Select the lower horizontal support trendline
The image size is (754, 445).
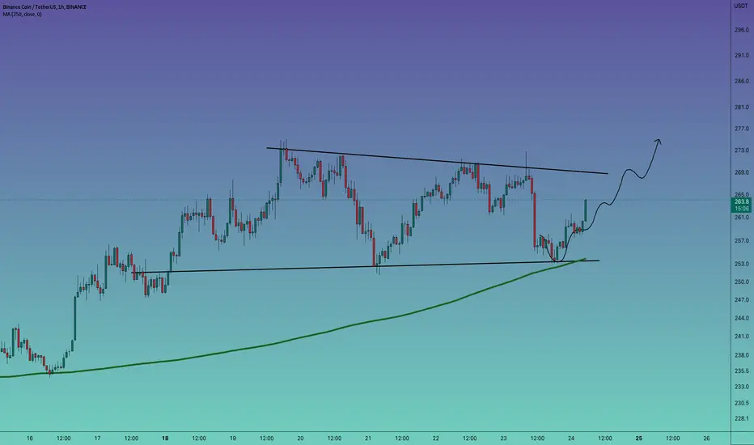pos(366,266)
